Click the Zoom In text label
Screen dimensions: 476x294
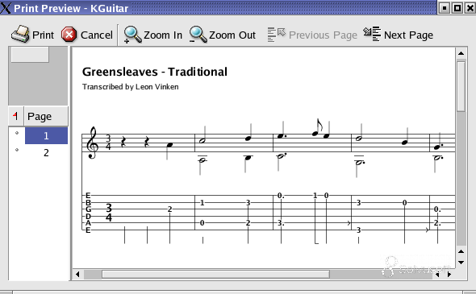pyautogui.click(x=163, y=35)
